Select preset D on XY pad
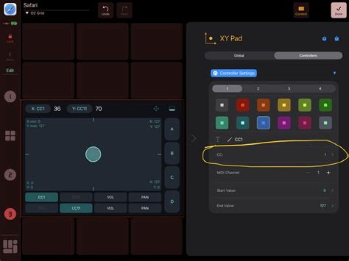The image size is (349, 261). click(x=172, y=201)
